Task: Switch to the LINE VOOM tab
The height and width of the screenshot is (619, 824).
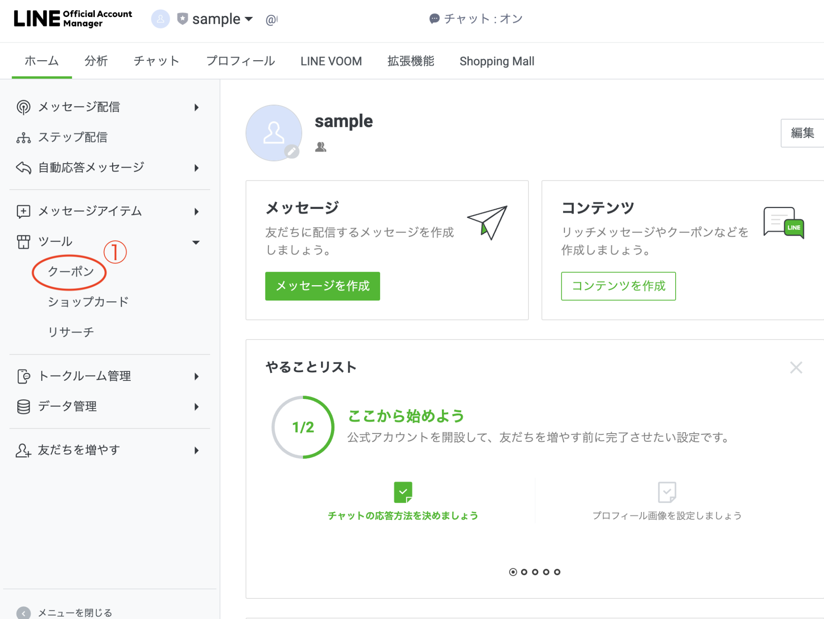Action: 331,61
